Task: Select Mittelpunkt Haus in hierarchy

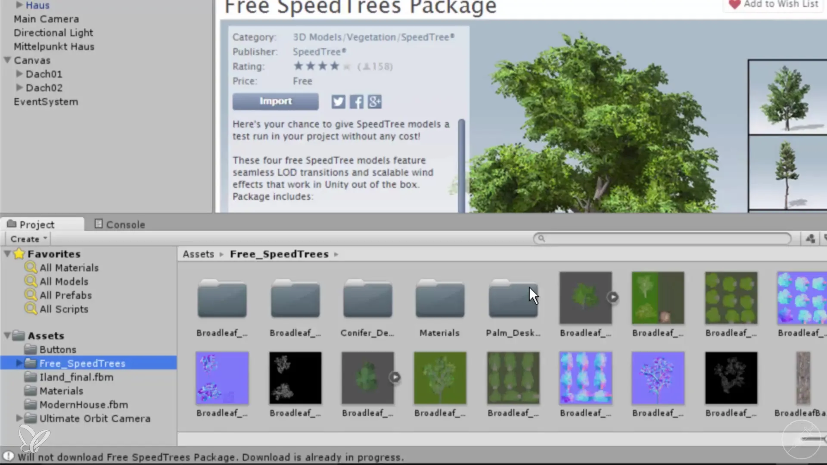Action: click(54, 46)
